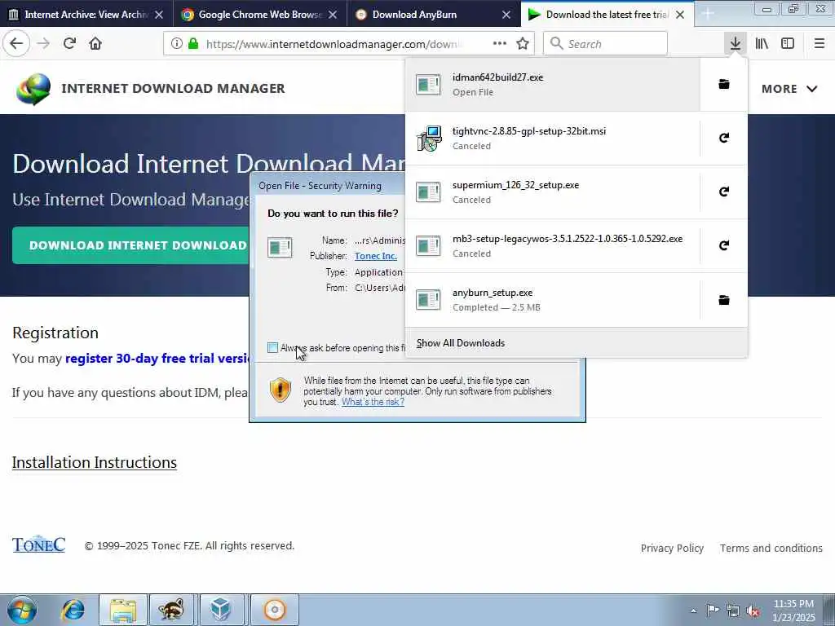Image resolution: width=835 pixels, height=626 pixels.
Task: Show hidden tray icons arrow
Action: coord(693,611)
